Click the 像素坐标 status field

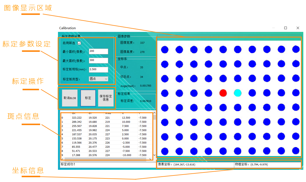coord(195,165)
